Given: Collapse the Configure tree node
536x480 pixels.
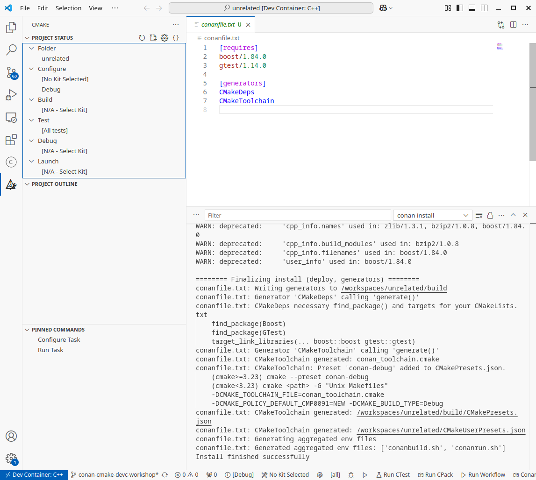Looking at the screenshot, I should [x=31, y=69].
